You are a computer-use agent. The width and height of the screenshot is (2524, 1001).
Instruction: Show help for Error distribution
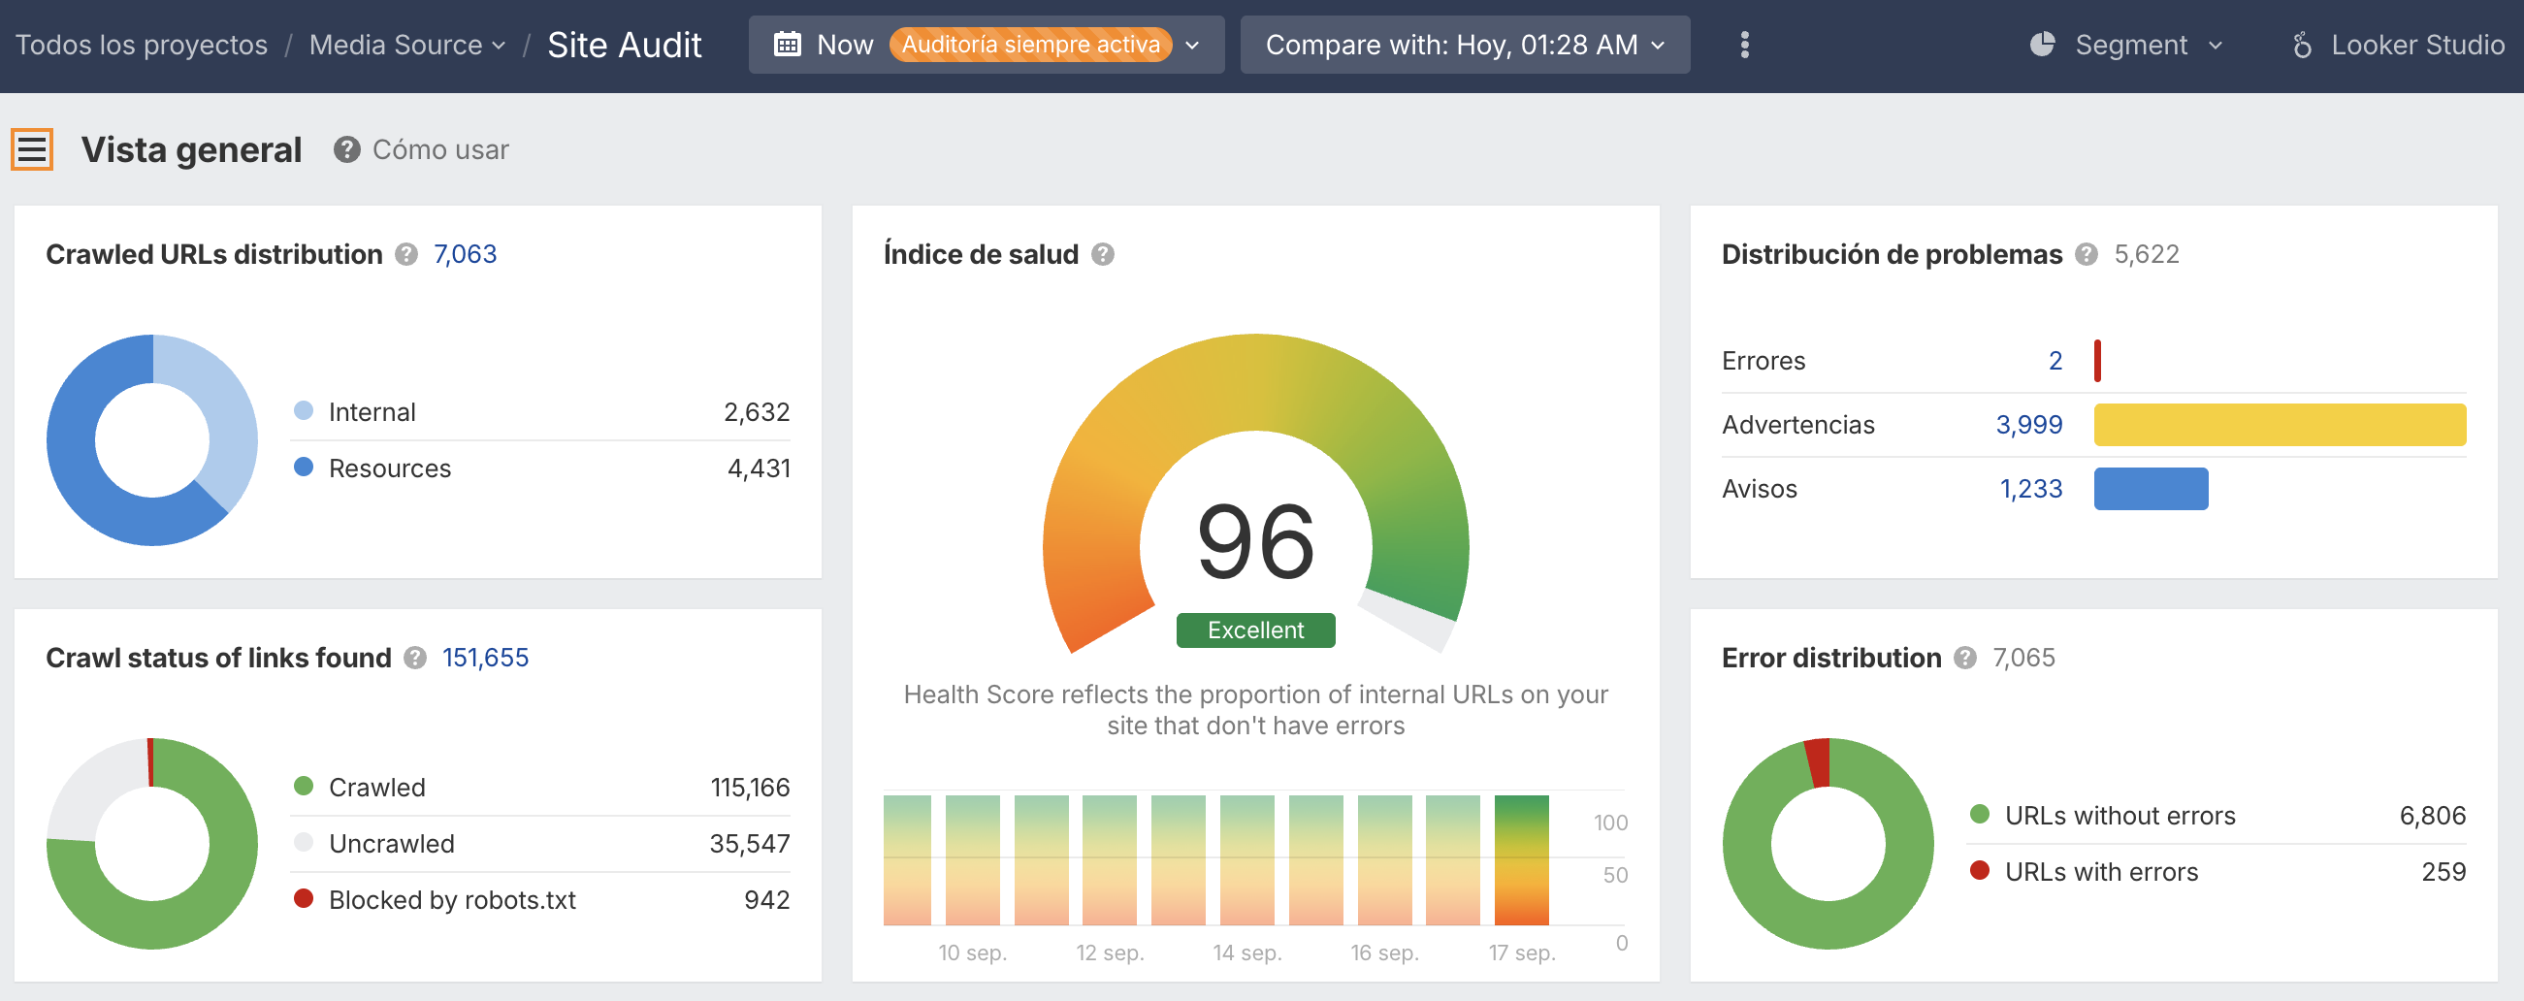point(1965,659)
